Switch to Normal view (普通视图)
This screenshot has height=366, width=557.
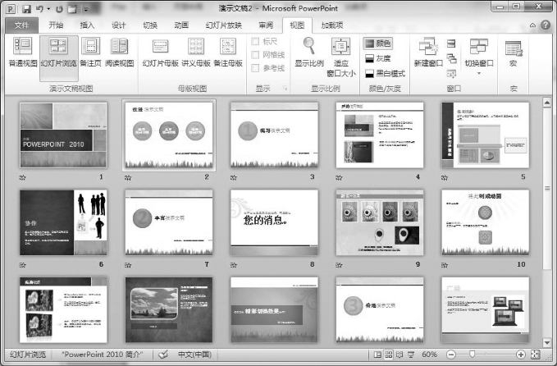coord(23,52)
